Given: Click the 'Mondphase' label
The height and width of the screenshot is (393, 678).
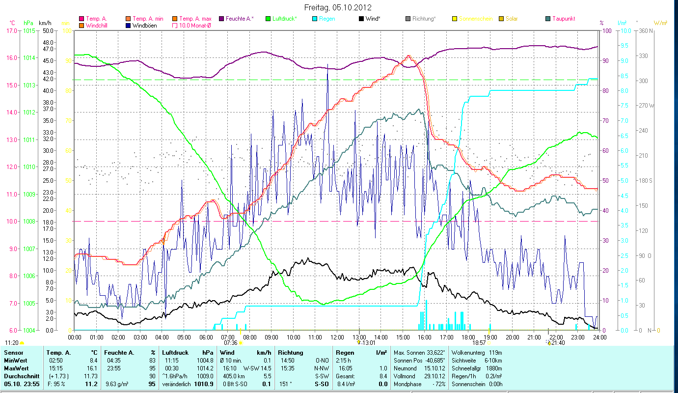Looking at the screenshot, I should pos(407,384).
